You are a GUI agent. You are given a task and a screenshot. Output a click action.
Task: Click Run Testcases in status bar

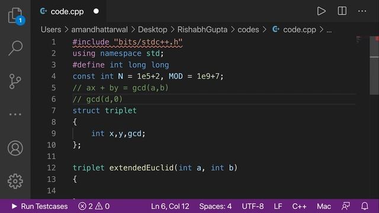(40, 206)
